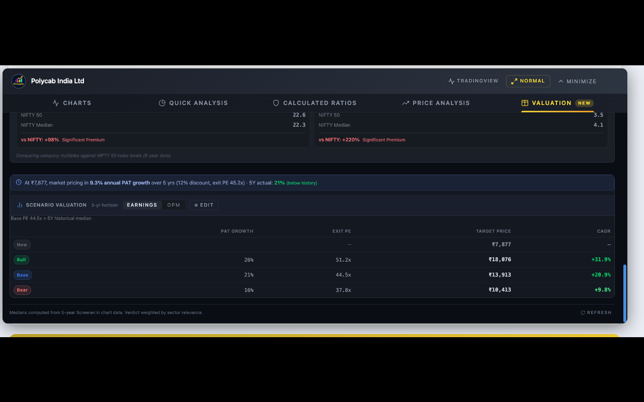
Task: Click the TARGET PRICE column header
Action: (x=494, y=231)
